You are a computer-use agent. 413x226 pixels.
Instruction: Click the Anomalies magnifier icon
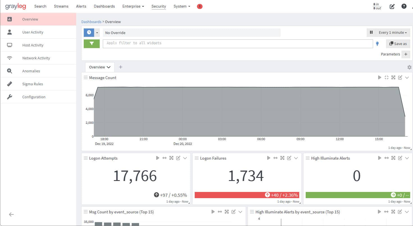pyautogui.click(x=10, y=71)
